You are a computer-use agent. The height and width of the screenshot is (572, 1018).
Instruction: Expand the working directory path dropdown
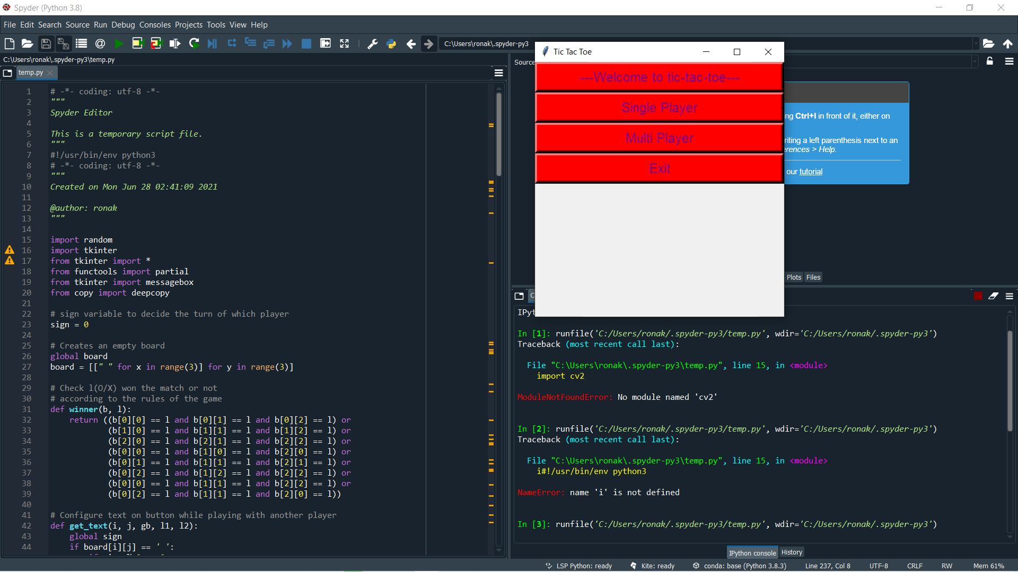[x=975, y=44]
